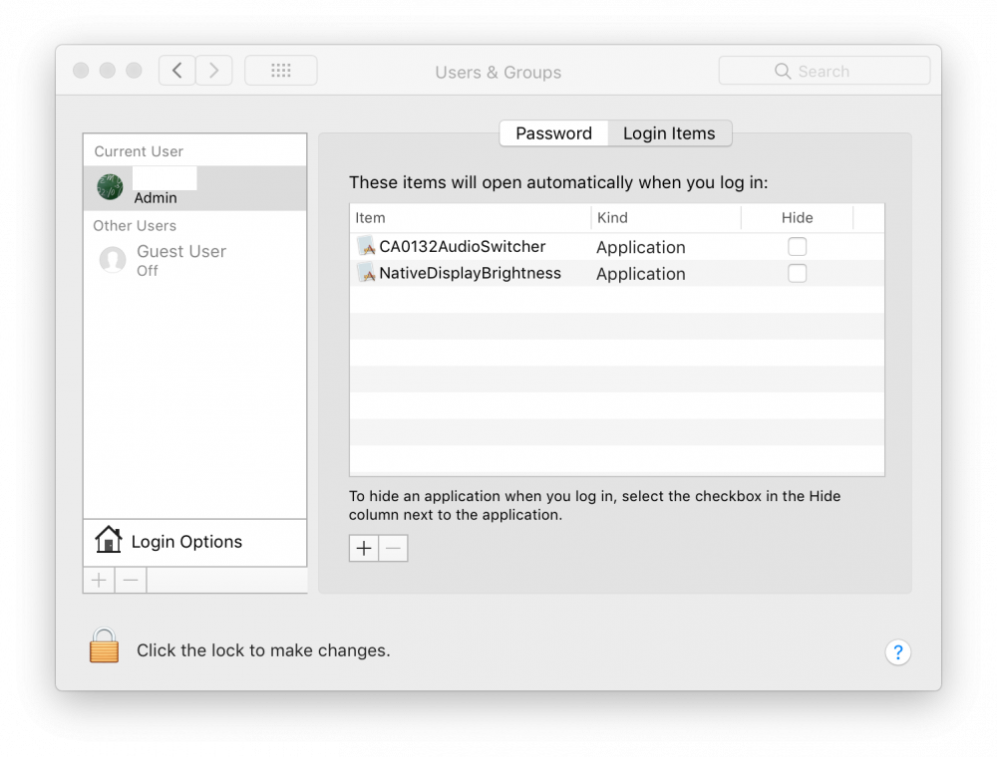
Task: Click the Hide column header
Action: point(797,218)
